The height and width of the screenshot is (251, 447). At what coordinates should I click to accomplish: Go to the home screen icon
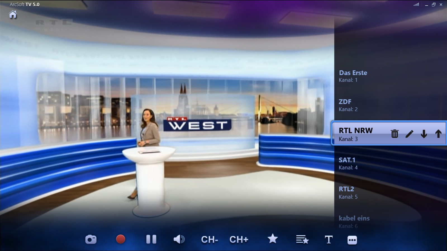click(x=13, y=15)
